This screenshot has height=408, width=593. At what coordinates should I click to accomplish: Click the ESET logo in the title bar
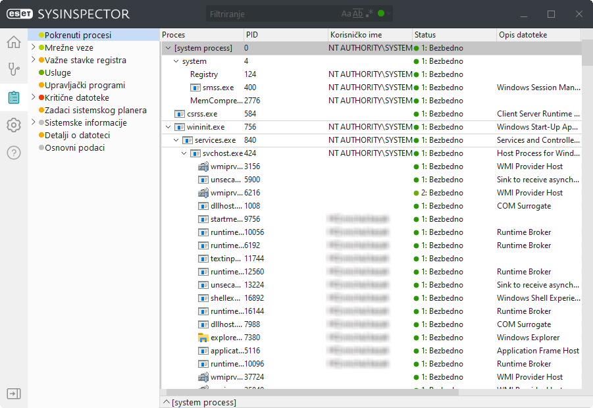tap(20, 13)
